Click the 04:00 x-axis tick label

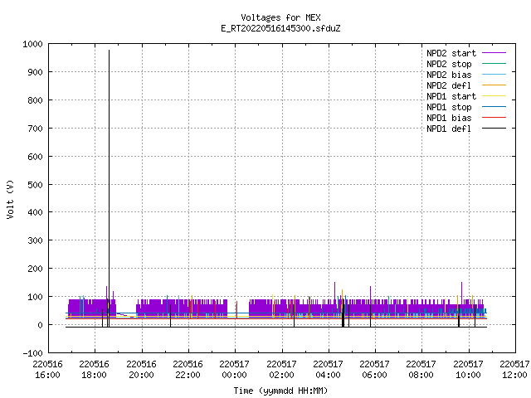click(x=328, y=375)
